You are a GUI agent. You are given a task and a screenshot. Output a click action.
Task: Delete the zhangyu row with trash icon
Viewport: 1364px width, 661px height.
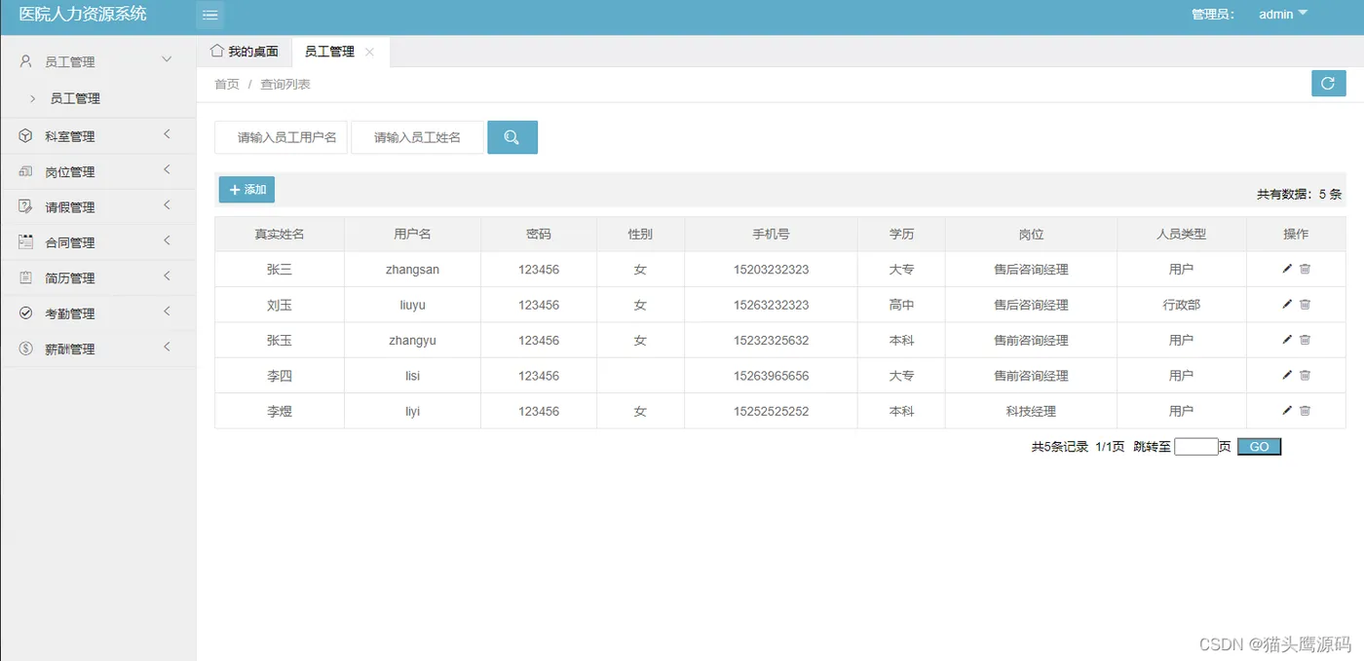click(x=1305, y=340)
